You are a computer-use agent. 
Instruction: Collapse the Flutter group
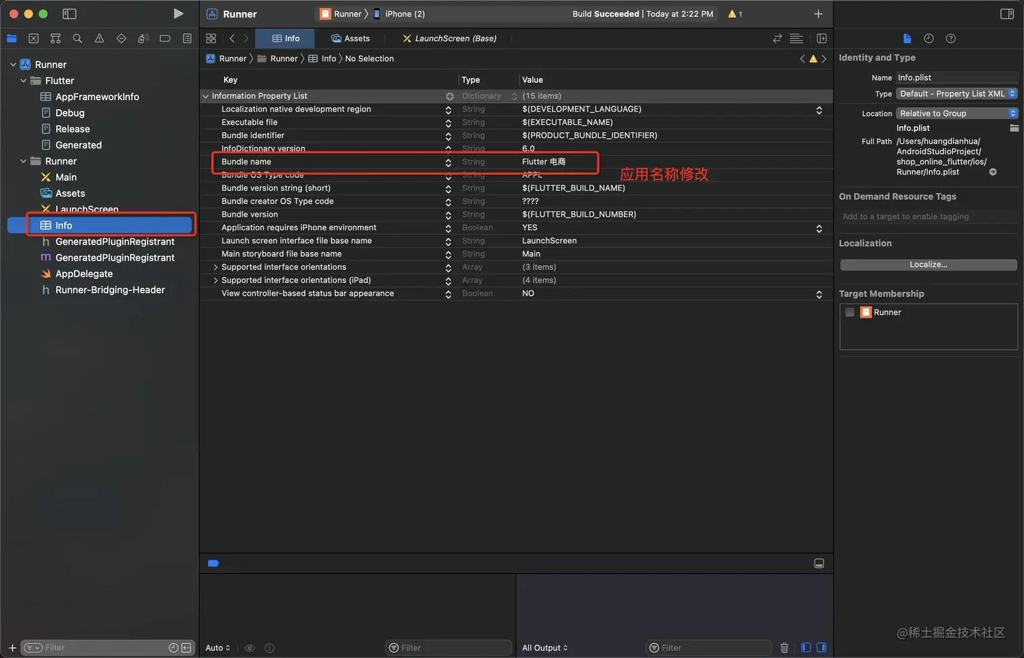coord(23,81)
